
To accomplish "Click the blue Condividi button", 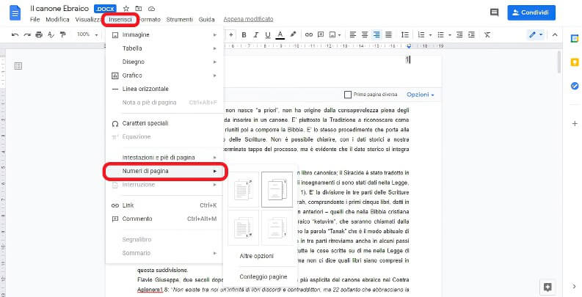I will 532,12.
